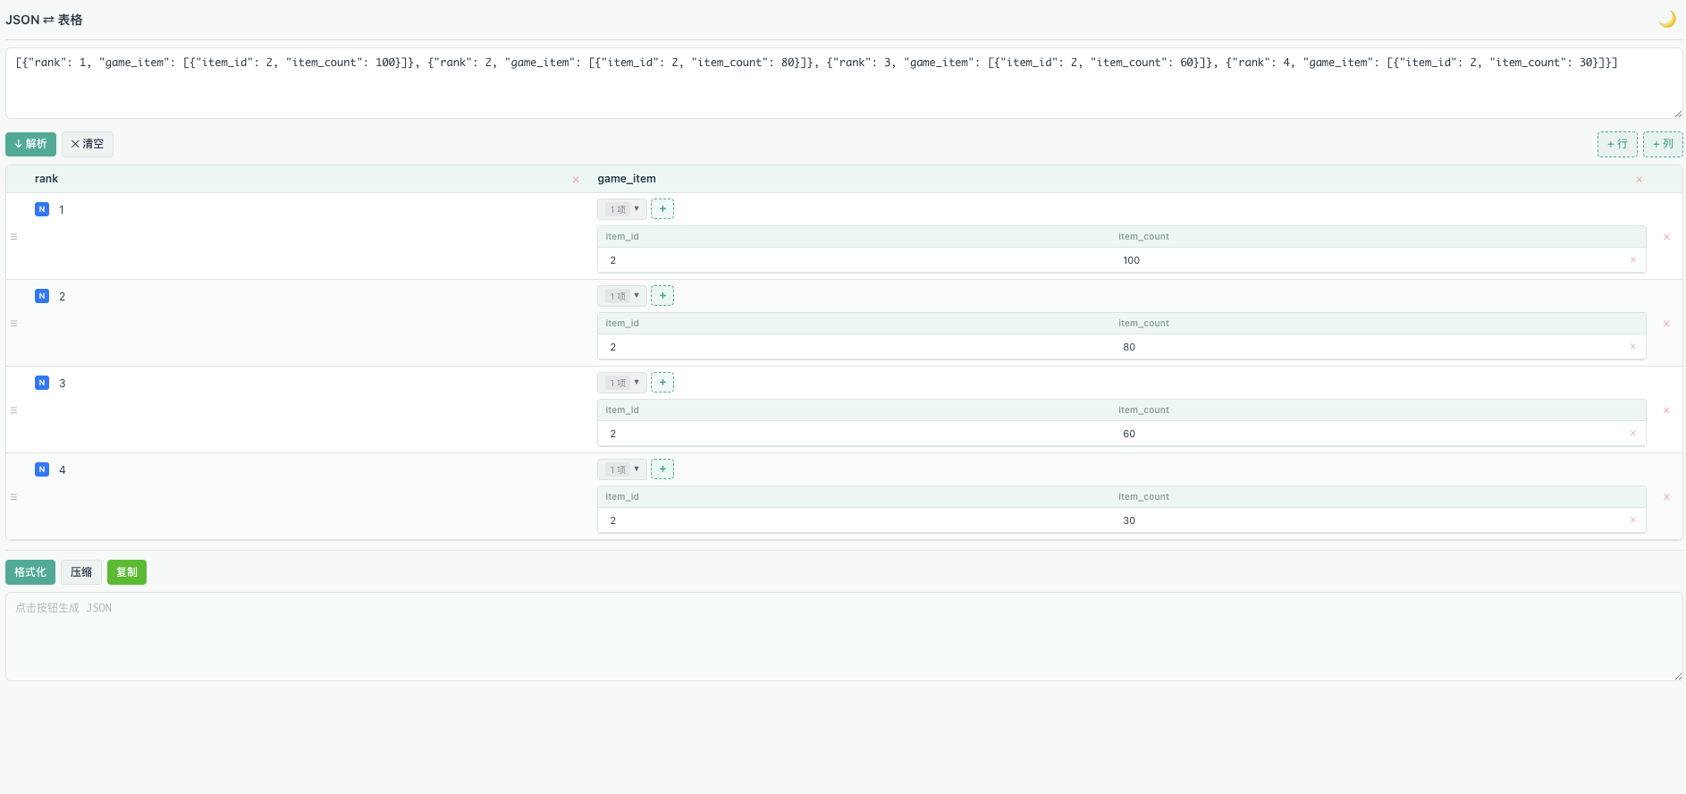The width and height of the screenshot is (1686, 794).
Task: Click into the JSON output text area
Action: click(x=844, y=637)
